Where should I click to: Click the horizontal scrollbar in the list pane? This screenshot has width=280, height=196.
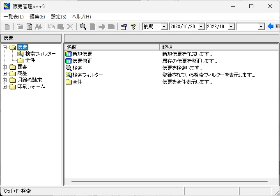(170, 182)
